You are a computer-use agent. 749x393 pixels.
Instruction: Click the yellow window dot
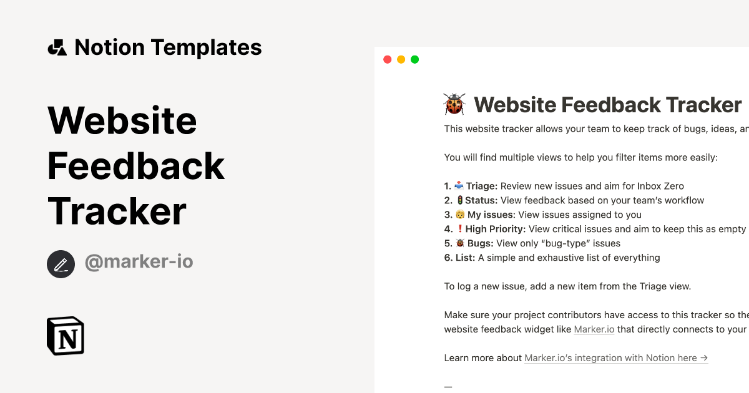coord(401,59)
